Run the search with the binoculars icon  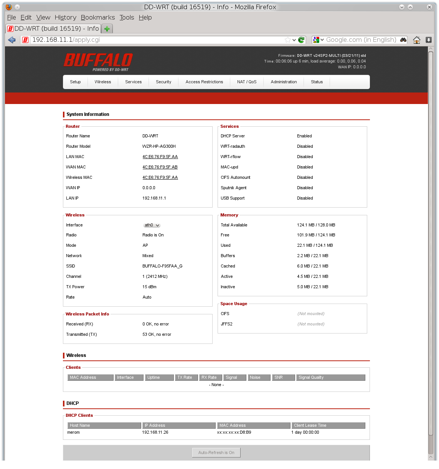click(x=403, y=40)
